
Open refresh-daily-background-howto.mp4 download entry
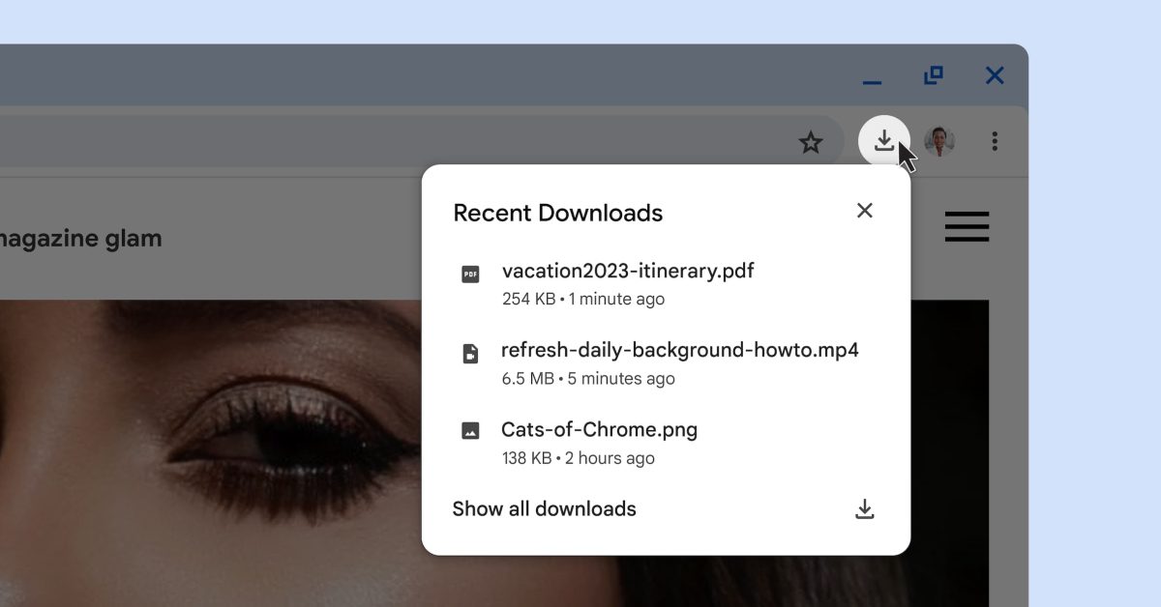679,350
